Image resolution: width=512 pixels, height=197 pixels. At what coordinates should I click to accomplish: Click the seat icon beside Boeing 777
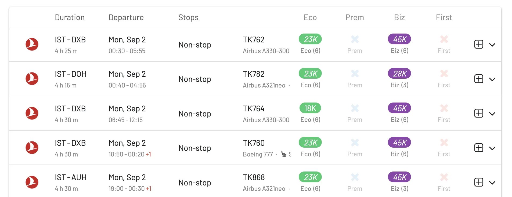click(284, 154)
